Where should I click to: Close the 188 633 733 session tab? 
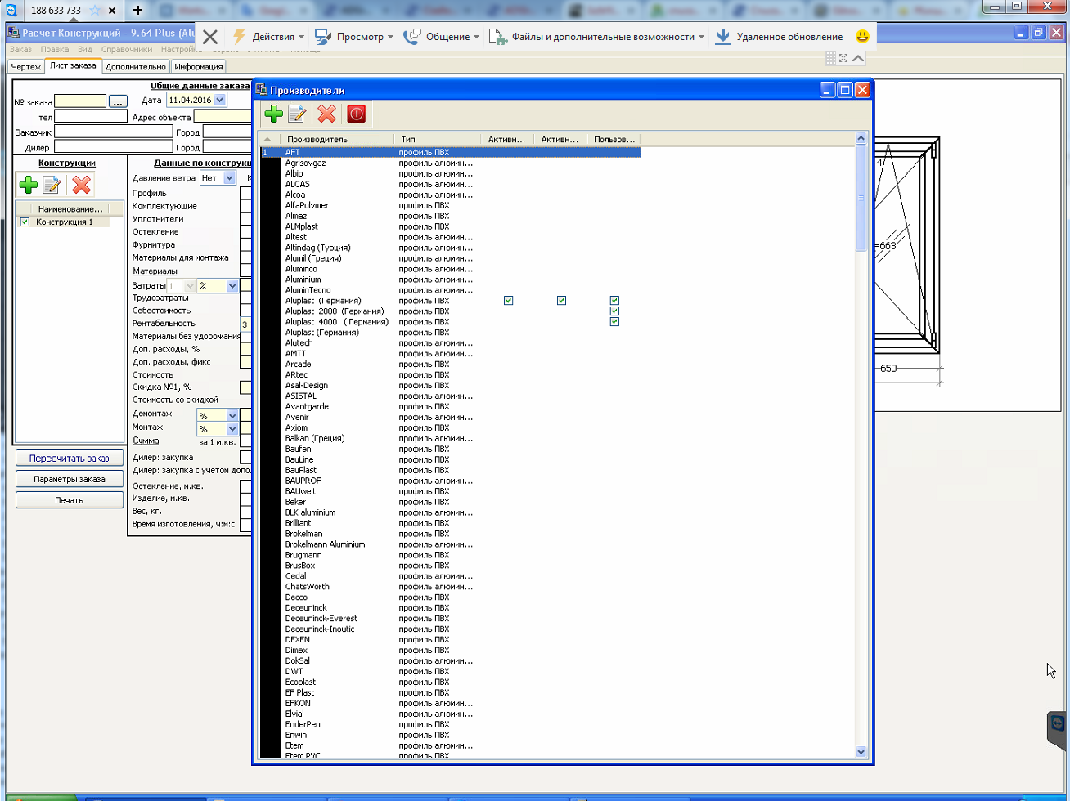112,11
